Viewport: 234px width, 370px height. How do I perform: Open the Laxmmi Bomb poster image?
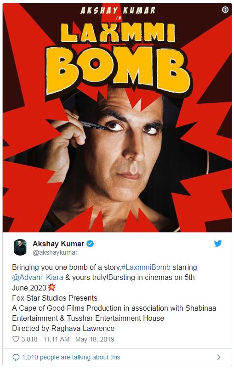click(x=117, y=118)
